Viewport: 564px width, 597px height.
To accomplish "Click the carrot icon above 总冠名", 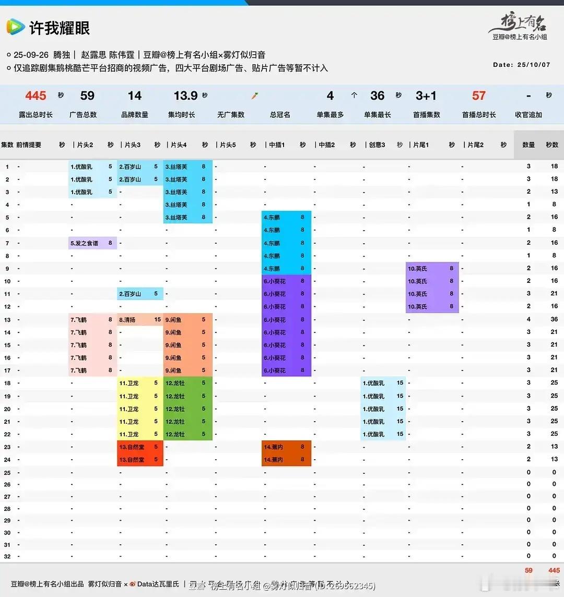I will pyautogui.click(x=254, y=95).
